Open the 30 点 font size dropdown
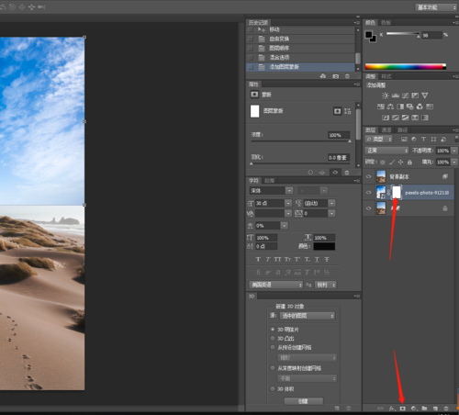 point(288,203)
